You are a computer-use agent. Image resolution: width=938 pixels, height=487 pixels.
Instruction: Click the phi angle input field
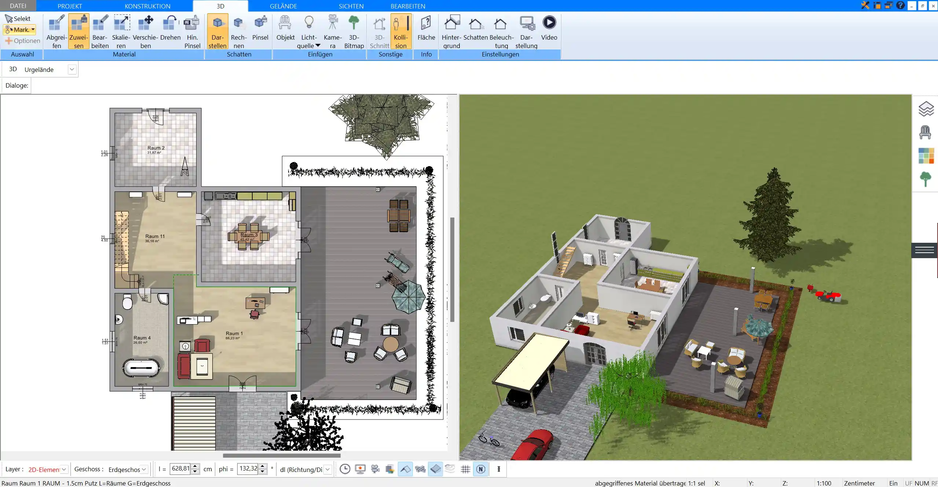point(248,469)
